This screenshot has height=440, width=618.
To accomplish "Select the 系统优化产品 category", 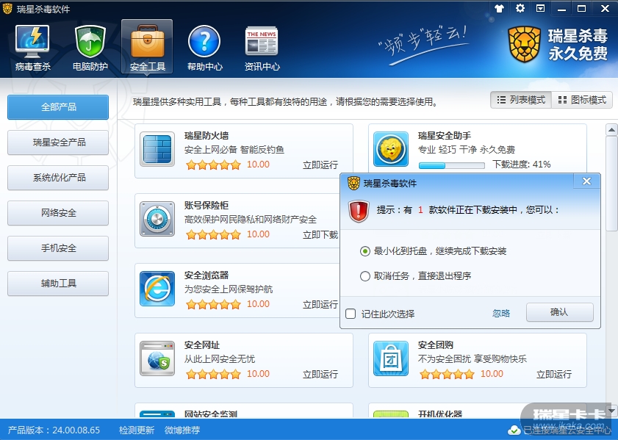I will click(58, 177).
